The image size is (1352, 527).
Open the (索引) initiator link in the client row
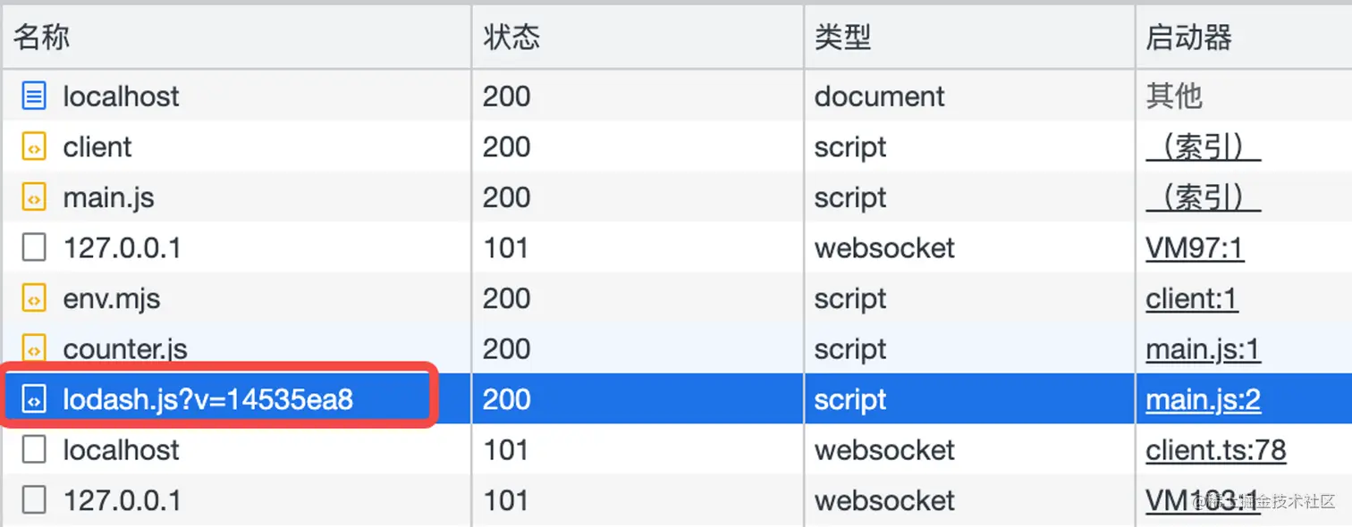point(1203,147)
